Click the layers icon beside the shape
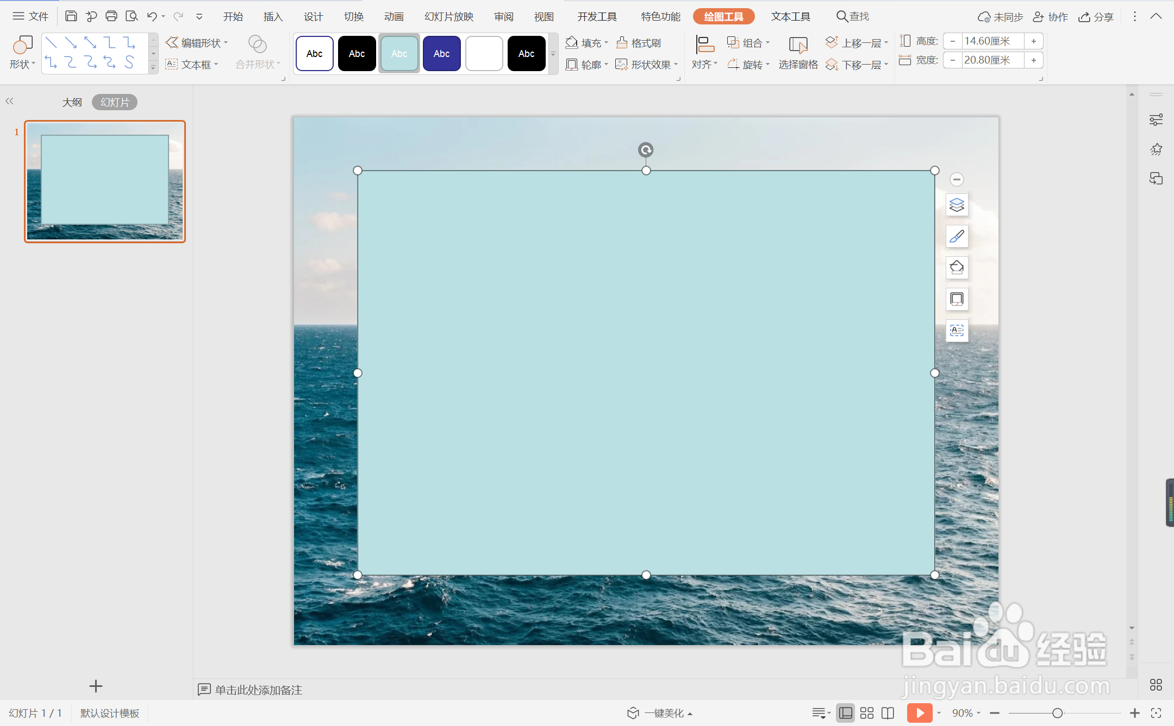 click(957, 205)
